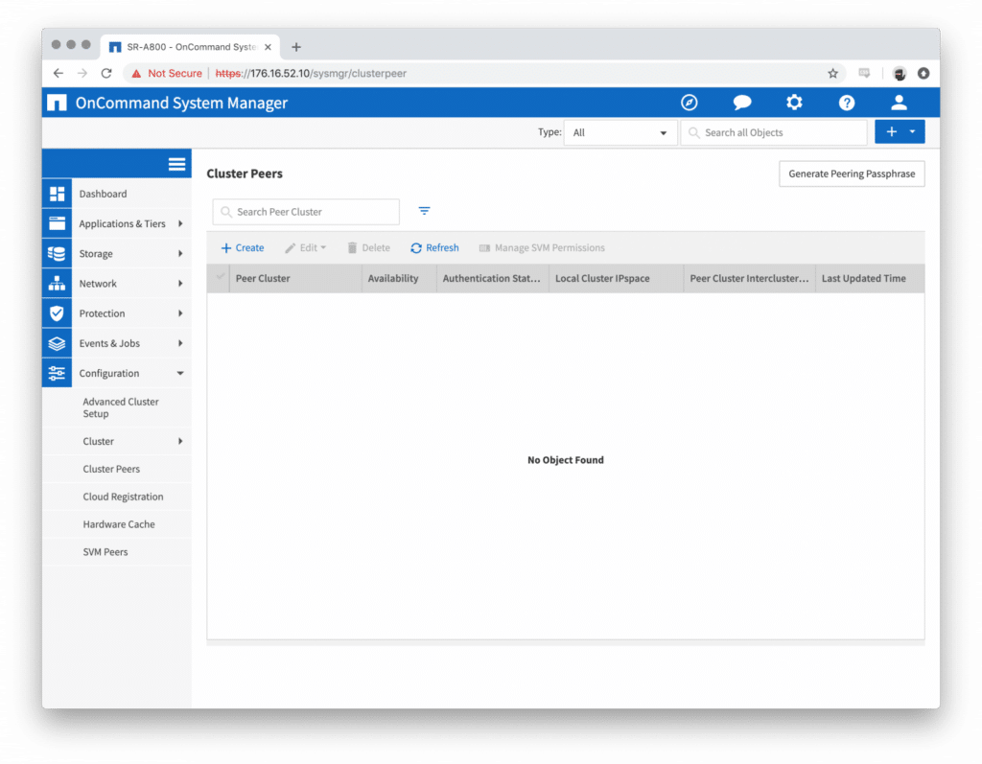Open the filter icon beside peer search
The width and height of the screenshot is (982, 764).
click(x=424, y=211)
